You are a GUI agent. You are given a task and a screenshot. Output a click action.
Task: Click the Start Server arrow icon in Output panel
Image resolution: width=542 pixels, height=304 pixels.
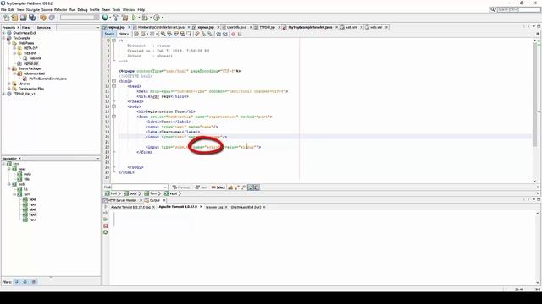pos(105,207)
